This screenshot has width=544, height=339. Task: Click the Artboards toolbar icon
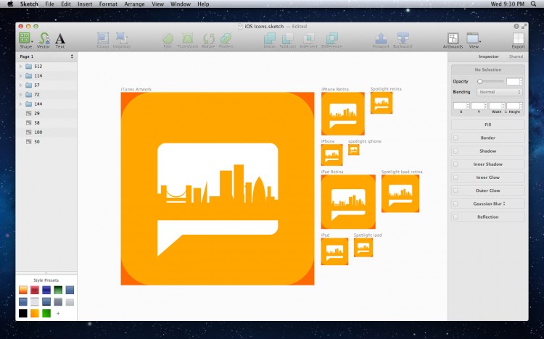click(453, 39)
